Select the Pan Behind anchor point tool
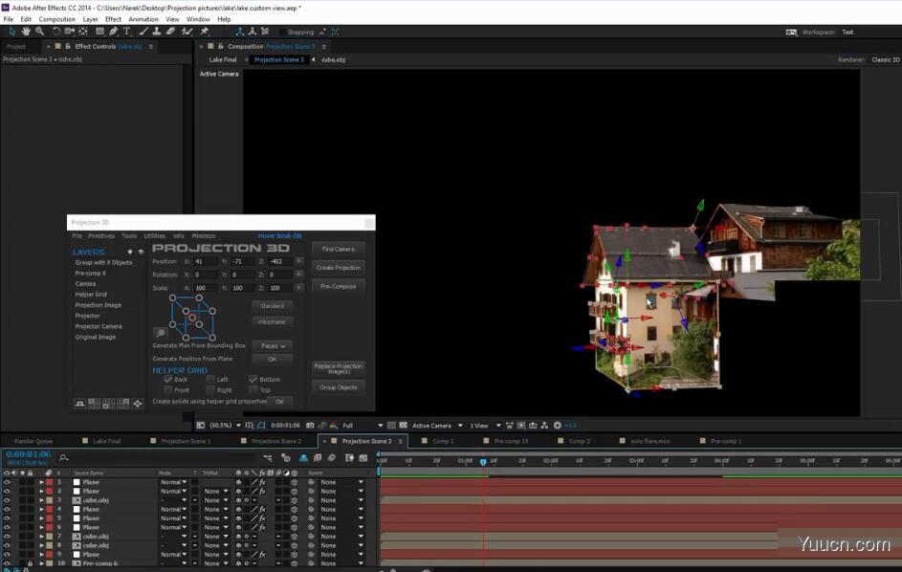902x572 pixels. click(x=83, y=32)
